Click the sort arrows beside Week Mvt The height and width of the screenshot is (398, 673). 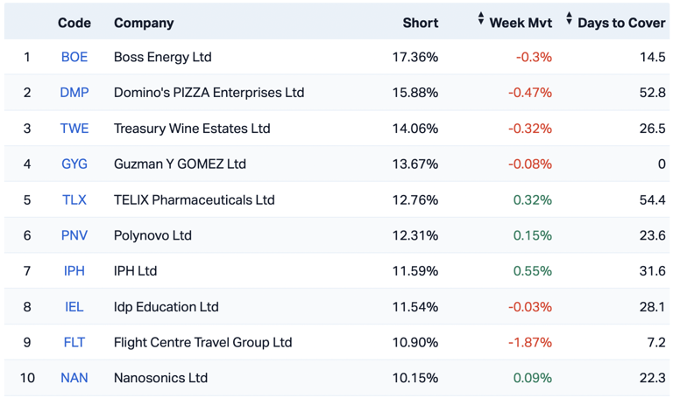[x=481, y=19]
